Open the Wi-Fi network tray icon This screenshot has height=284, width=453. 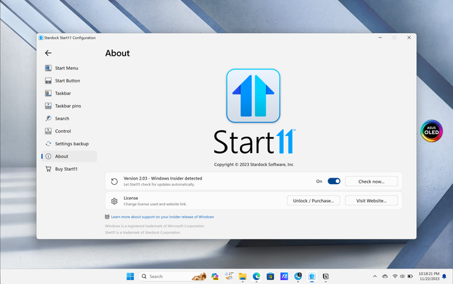point(395,276)
